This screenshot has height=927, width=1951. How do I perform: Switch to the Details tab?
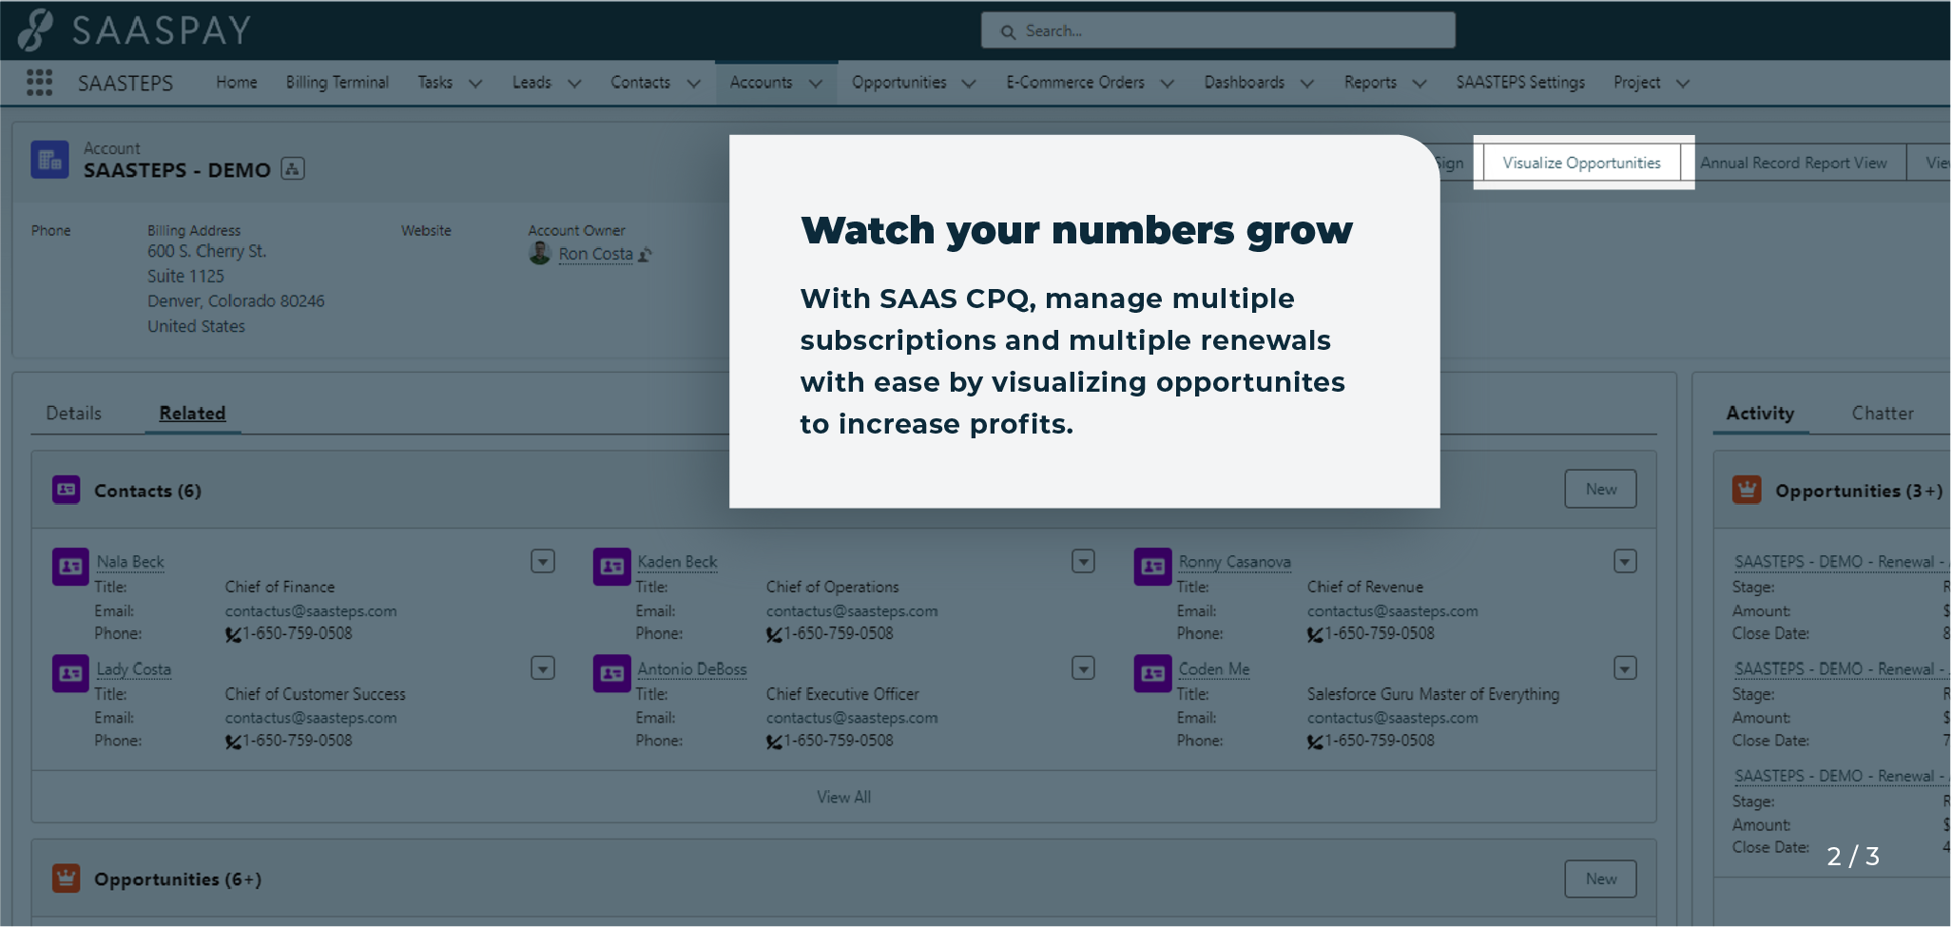click(74, 414)
